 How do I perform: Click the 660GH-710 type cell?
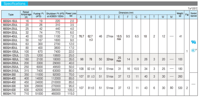(11, 94)
